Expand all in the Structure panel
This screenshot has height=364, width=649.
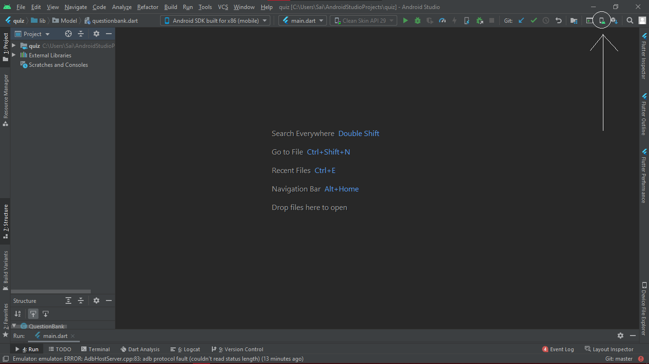pyautogui.click(x=68, y=300)
